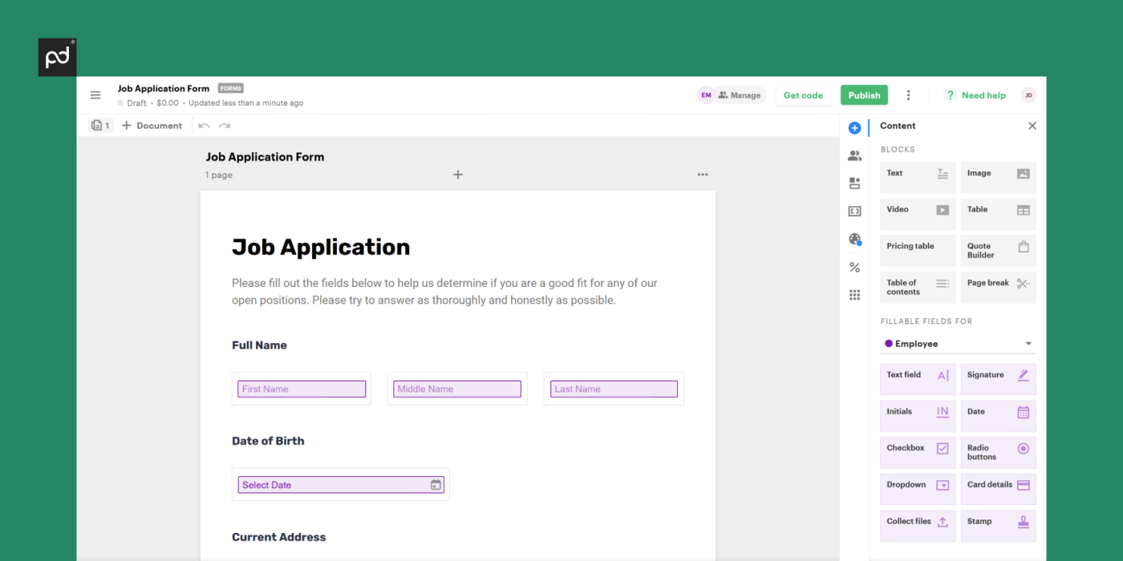Open the hamburger menu top left
The width and height of the screenshot is (1123, 561).
tap(95, 95)
